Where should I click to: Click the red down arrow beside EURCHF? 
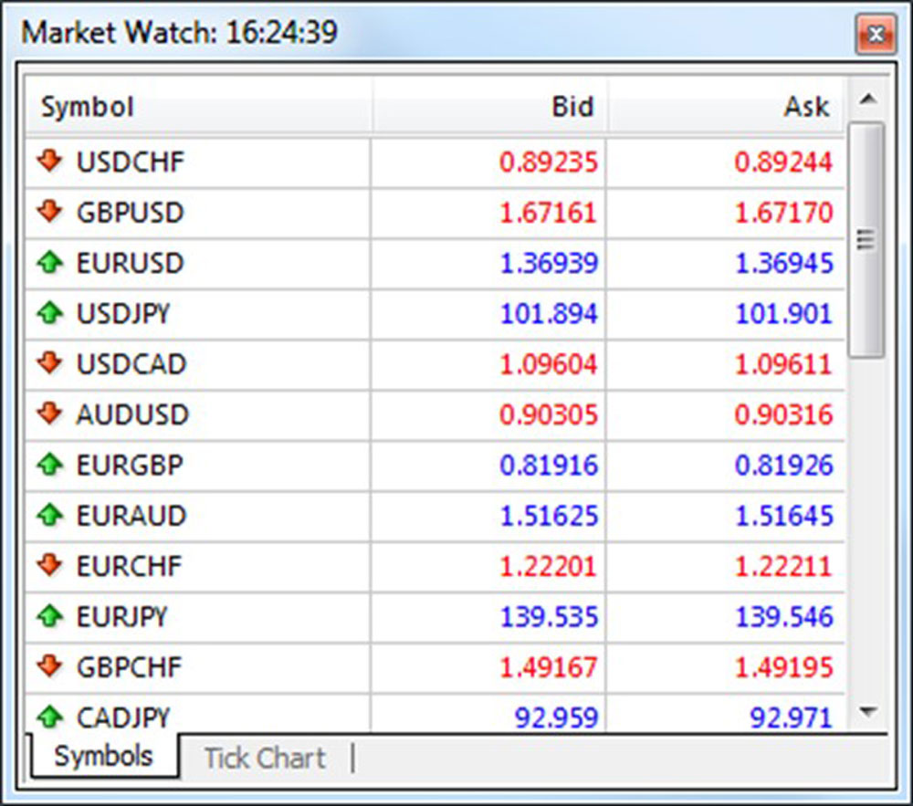(50, 566)
